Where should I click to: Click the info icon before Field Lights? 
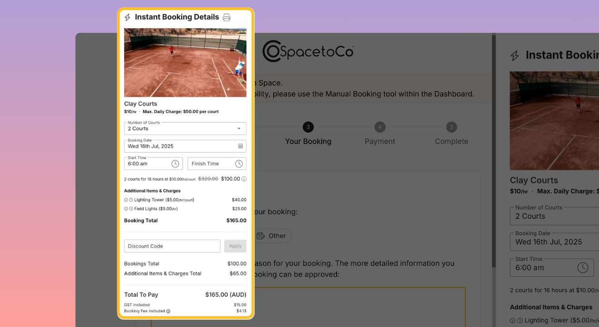coord(126,209)
